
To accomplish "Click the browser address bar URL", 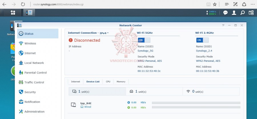I will tap(58, 4).
